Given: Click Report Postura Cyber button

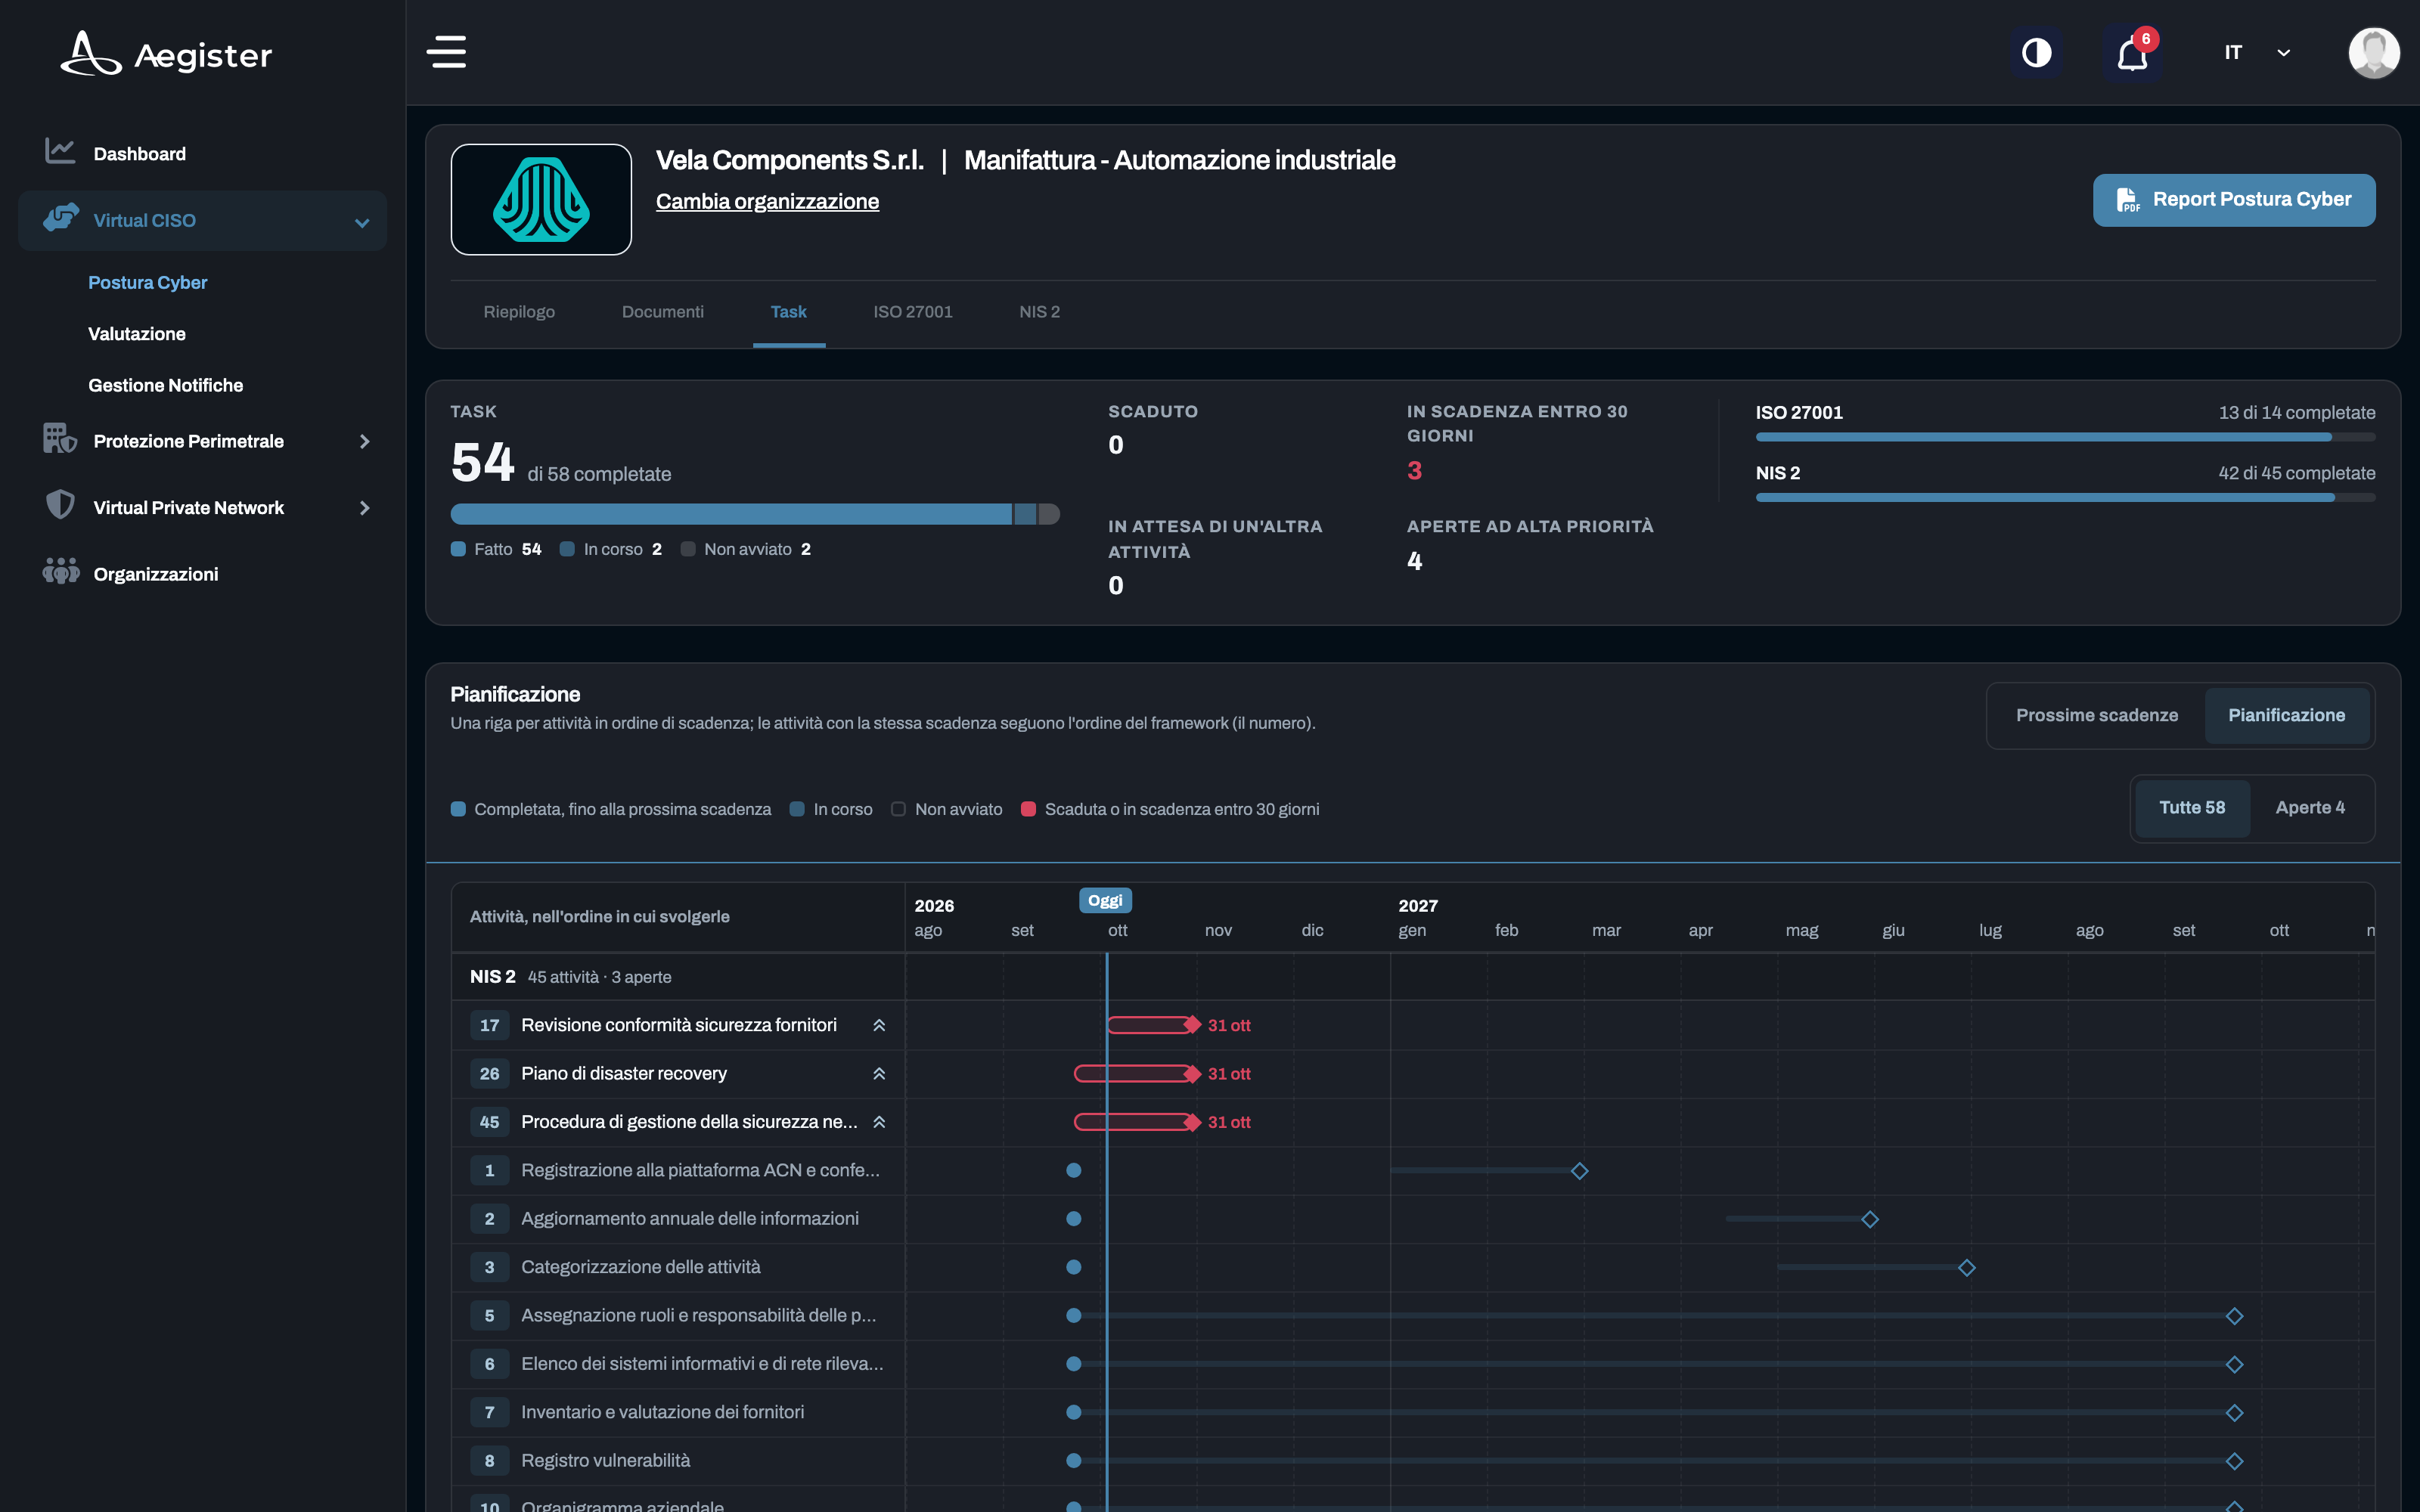Looking at the screenshot, I should click(2234, 200).
